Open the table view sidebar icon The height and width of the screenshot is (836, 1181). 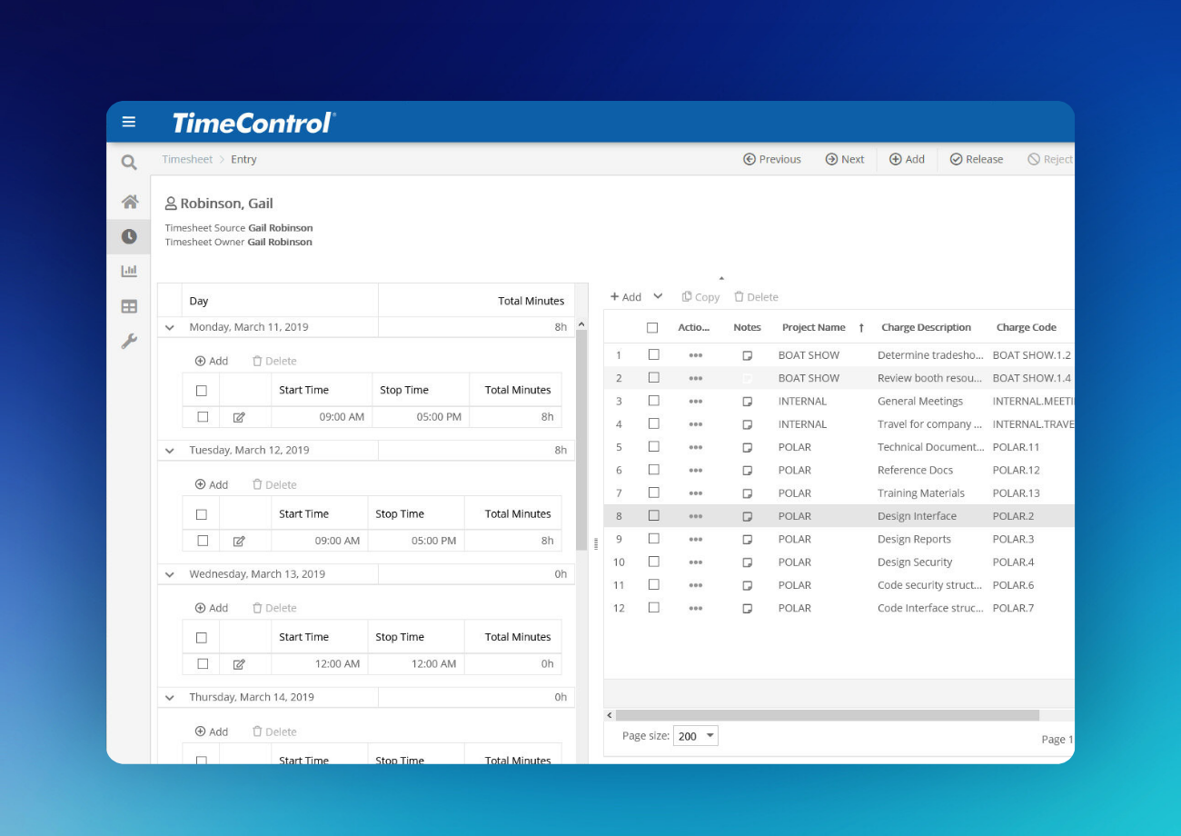[129, 307]
